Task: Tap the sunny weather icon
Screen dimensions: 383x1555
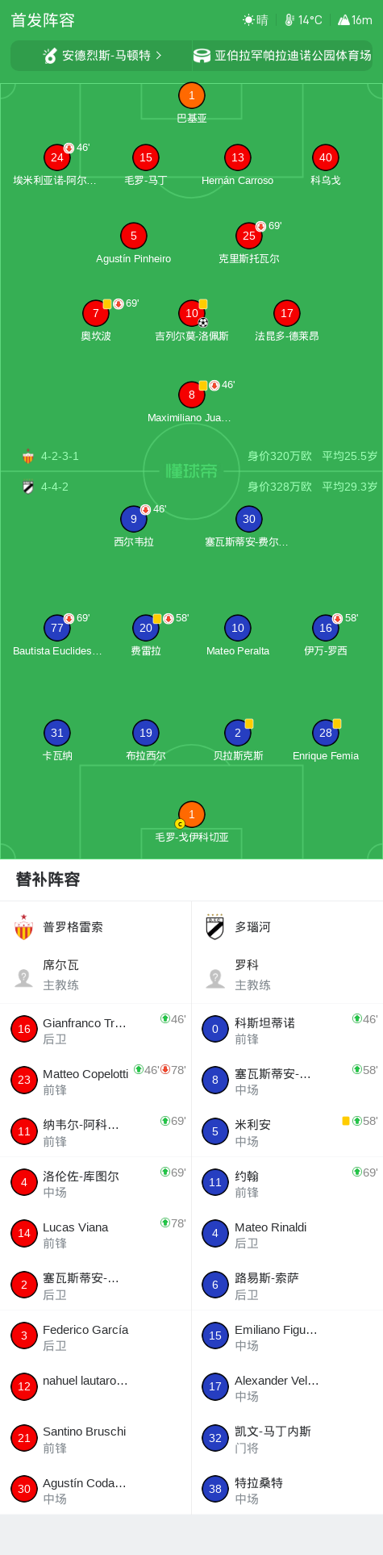Action: (x=249, y=20)
